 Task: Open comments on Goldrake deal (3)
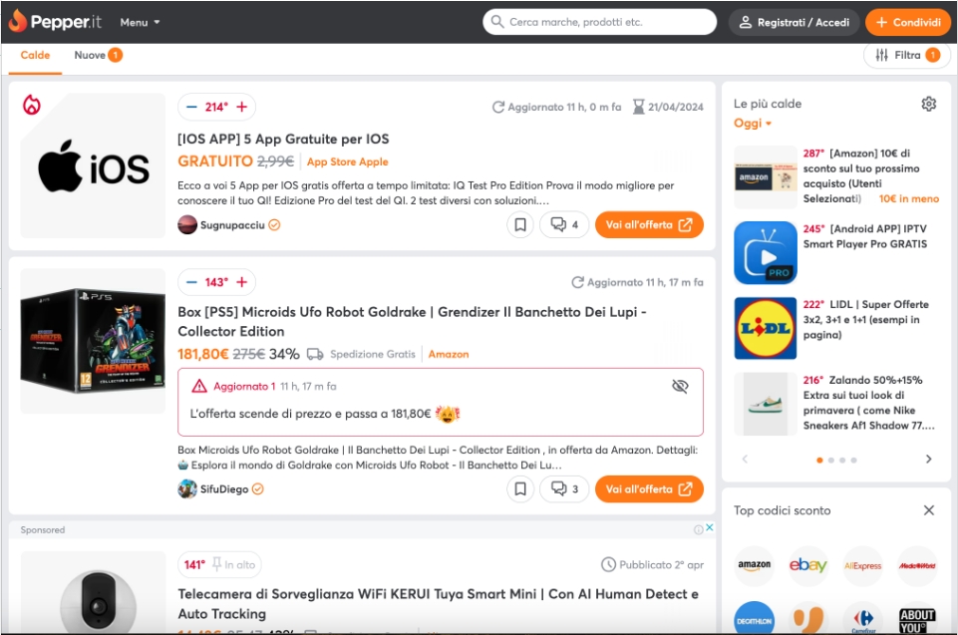[x=564, y=488]
